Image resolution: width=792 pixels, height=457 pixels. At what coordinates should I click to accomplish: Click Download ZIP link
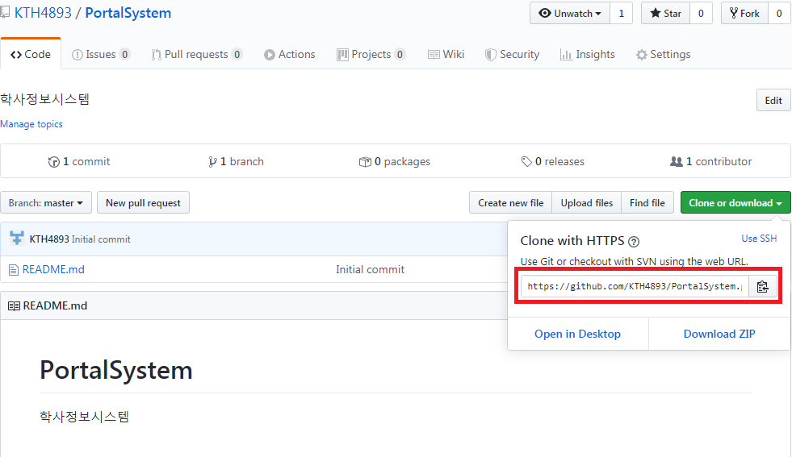(719, 334)
